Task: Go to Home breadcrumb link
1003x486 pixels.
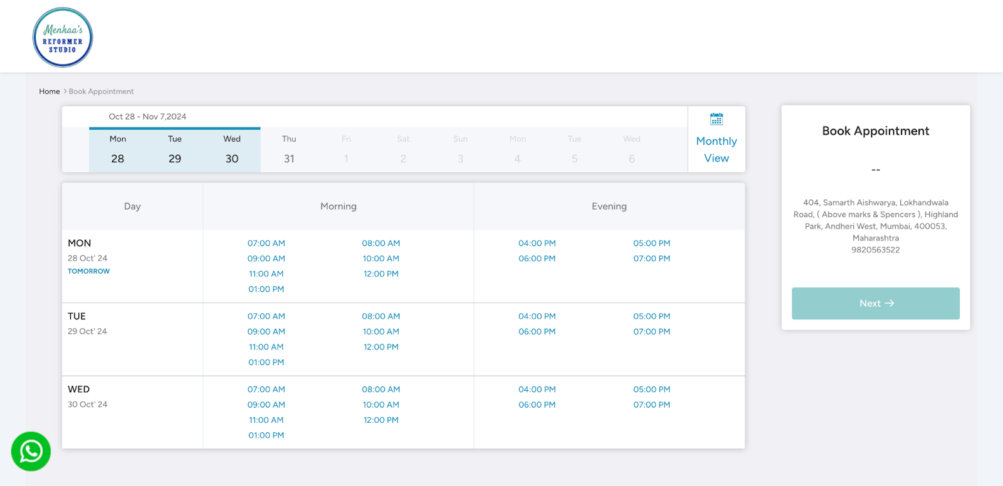Action: (49, 91)
